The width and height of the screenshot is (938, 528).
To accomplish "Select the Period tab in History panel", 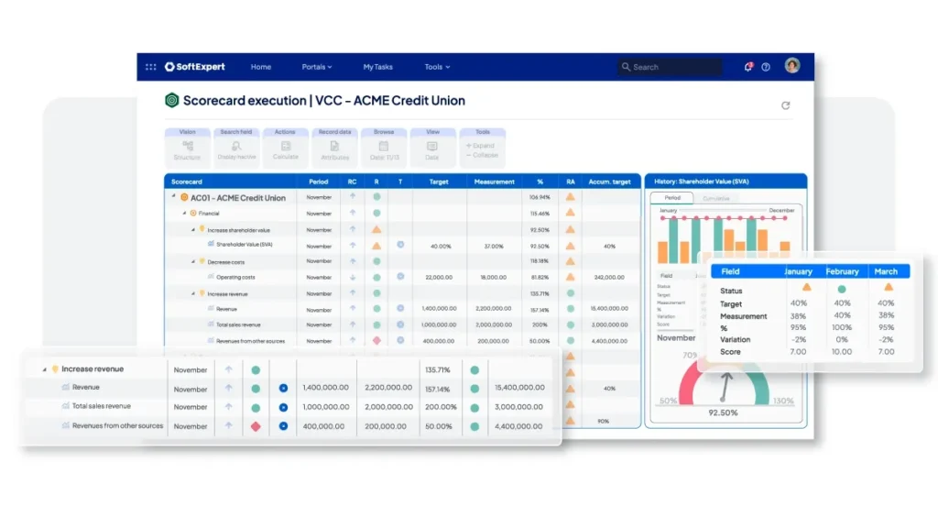I will coord(672,198).
